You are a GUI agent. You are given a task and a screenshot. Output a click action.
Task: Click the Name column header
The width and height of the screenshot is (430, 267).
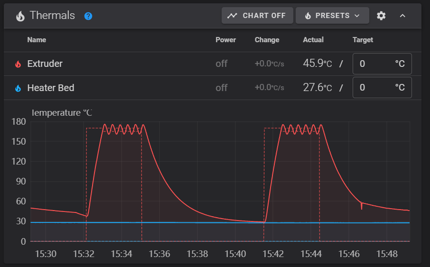(x=37, y=40)
